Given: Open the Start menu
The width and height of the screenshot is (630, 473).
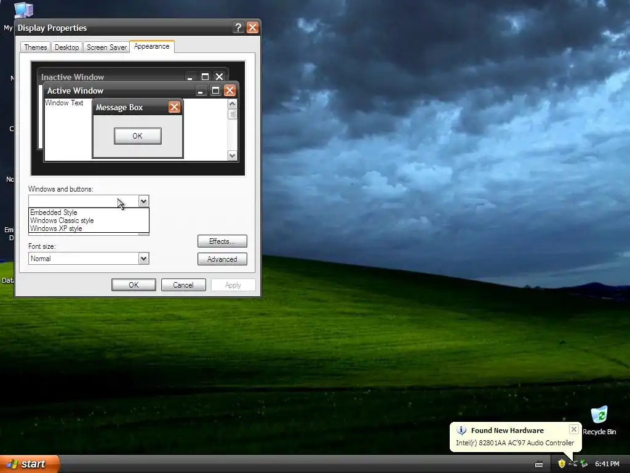Looking at the screenshot, I should 30,464.
